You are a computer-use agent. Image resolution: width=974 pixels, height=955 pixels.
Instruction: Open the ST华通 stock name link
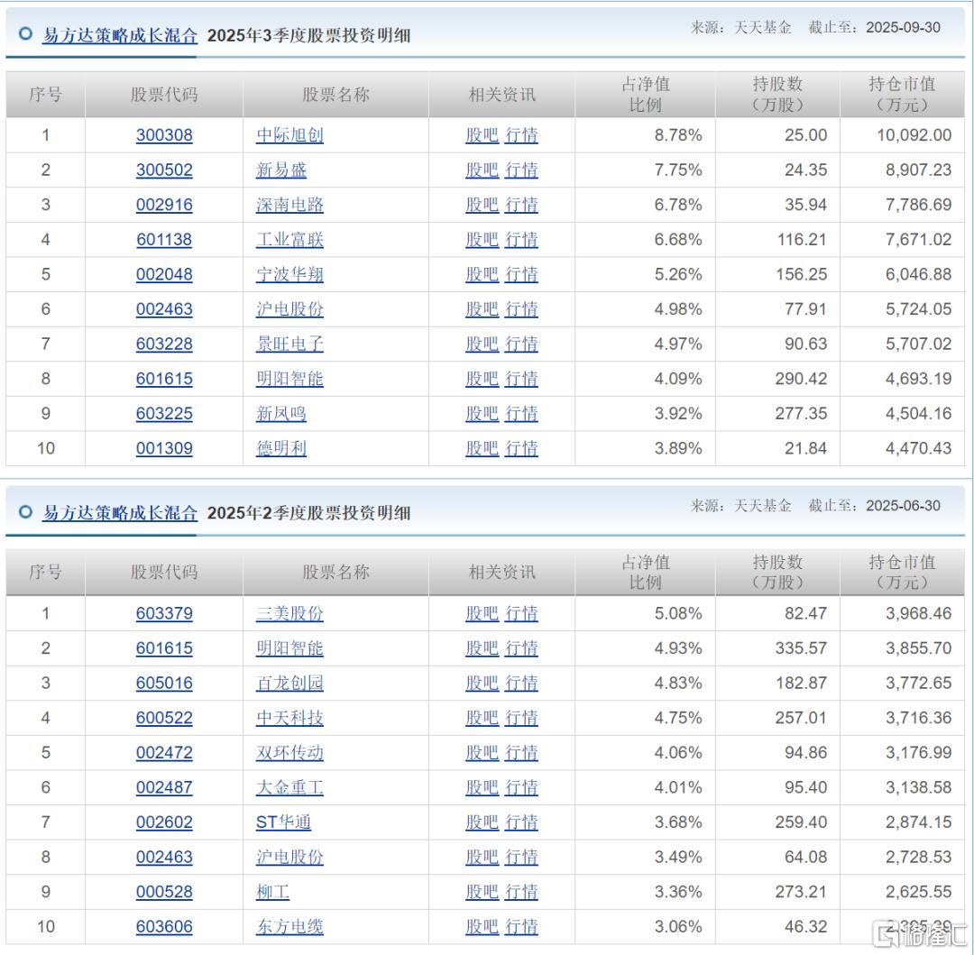click(x=283, y=822)
